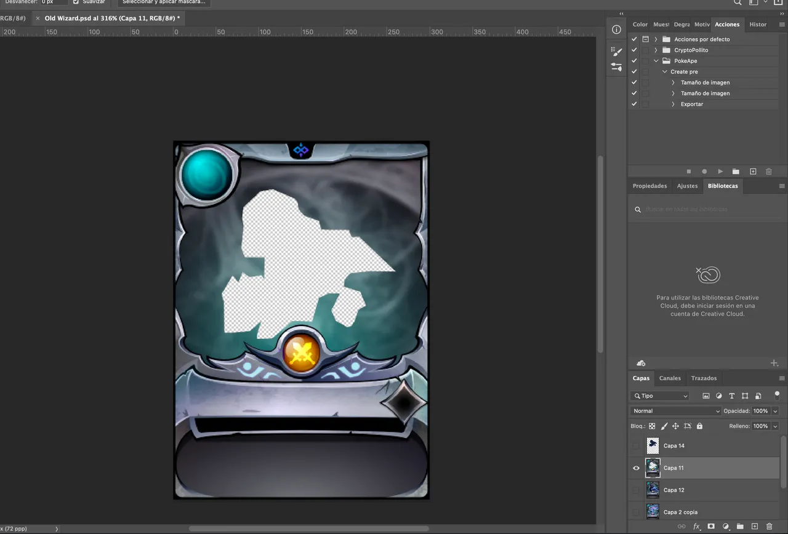Lock transparent pixels icon in Capas
Viewport: 788px width, 534px height.
652,426
